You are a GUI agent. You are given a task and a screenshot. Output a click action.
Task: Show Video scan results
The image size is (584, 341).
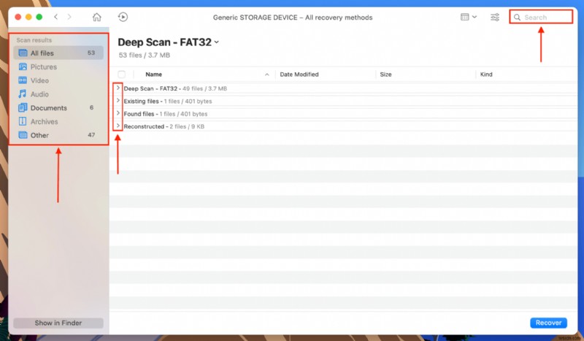pos(58,80)
